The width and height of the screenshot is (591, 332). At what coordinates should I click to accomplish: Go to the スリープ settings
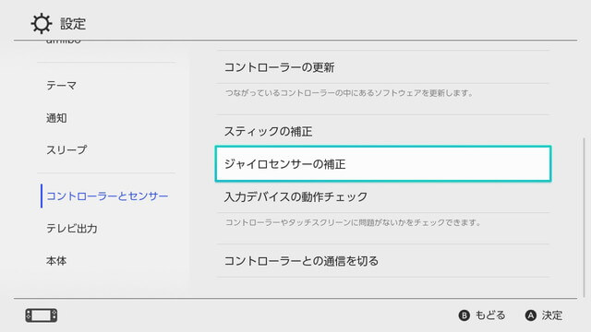pos(66,149)
